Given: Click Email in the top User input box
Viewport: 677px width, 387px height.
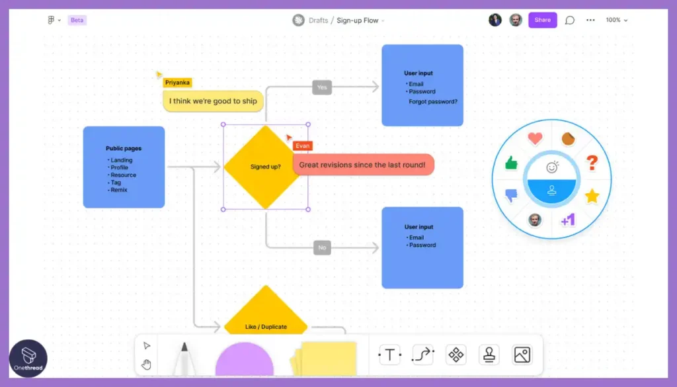Looking at the screenshot, I should (417, 84).
